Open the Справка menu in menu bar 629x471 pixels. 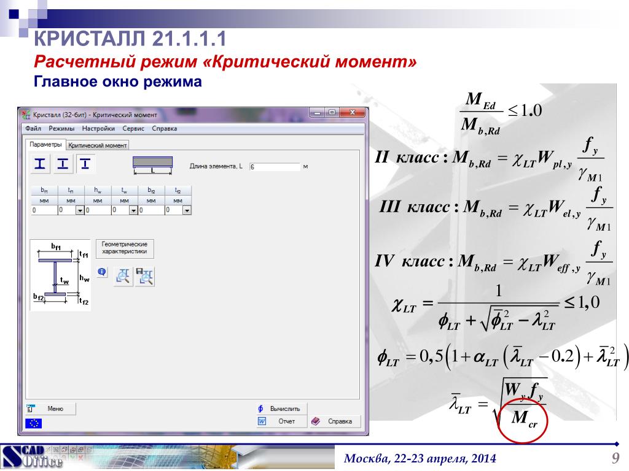pos(164,129)
